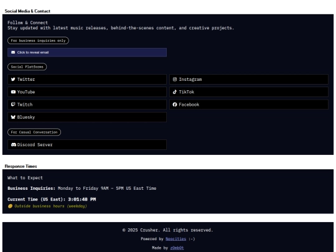Click the 'For business inquiries only' label

[x=38, y=40]
